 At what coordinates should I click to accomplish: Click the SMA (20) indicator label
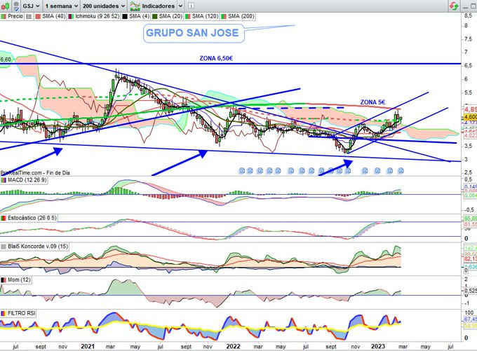170,16
